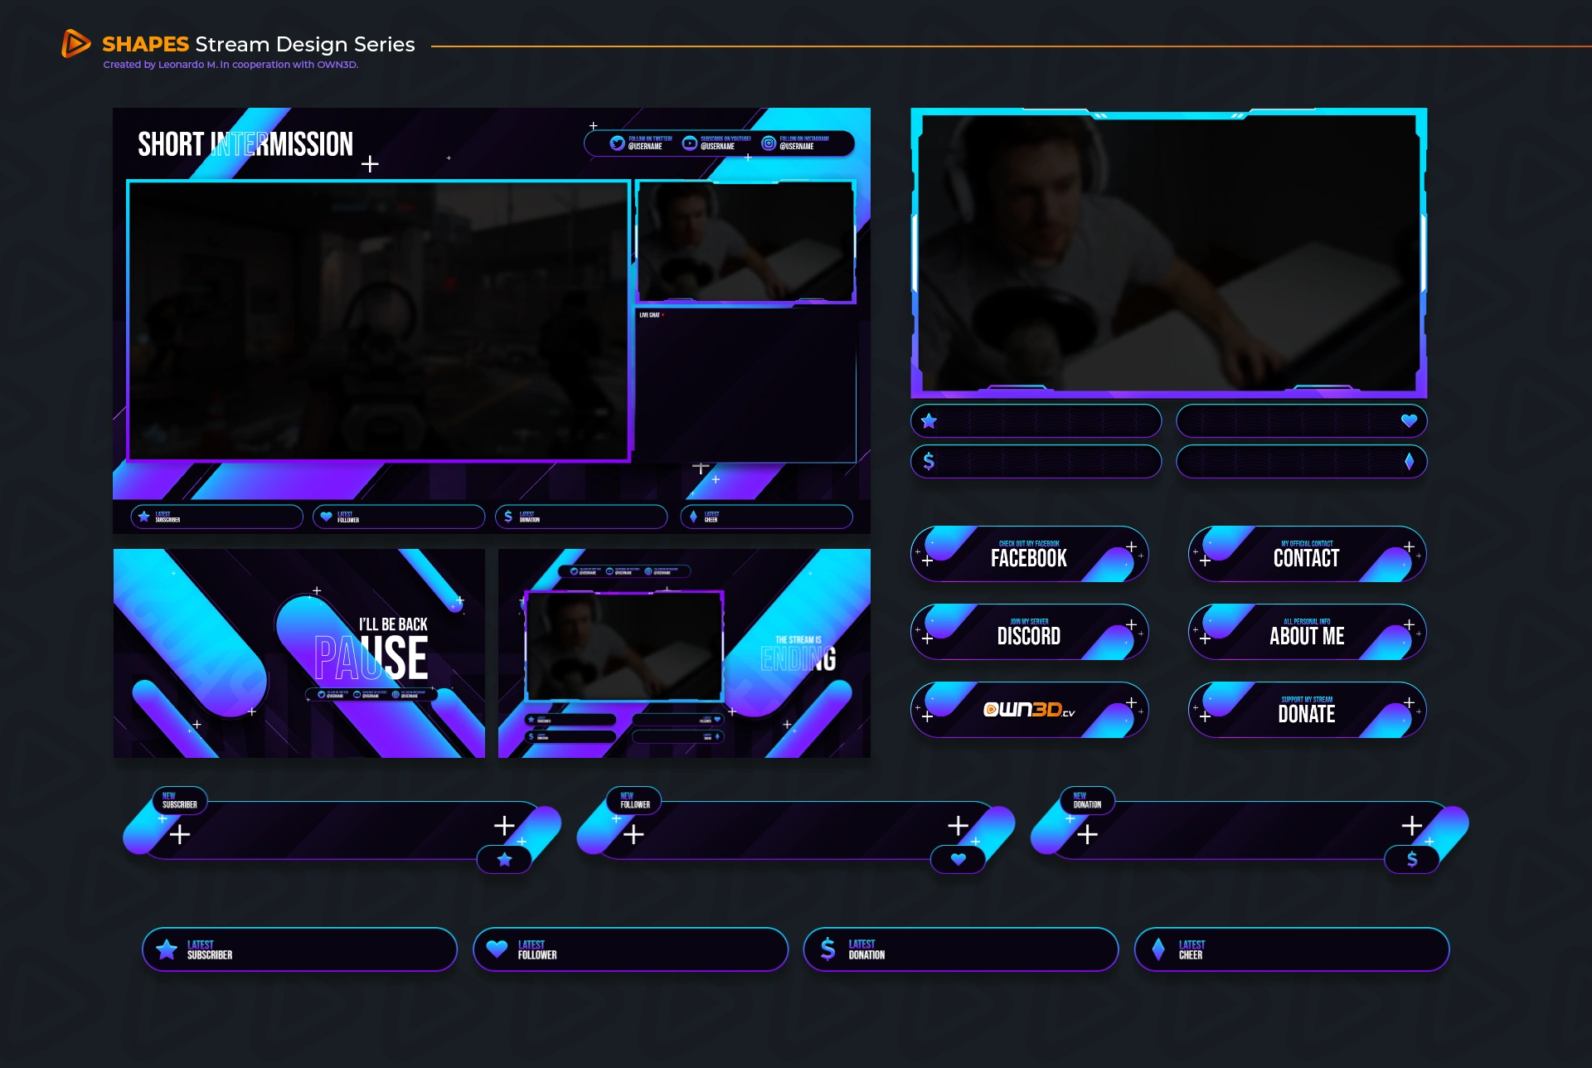Click the star icon in Latest Subscriber bar
This screenshot has height=1068, width=1592.
click(167, 949)
